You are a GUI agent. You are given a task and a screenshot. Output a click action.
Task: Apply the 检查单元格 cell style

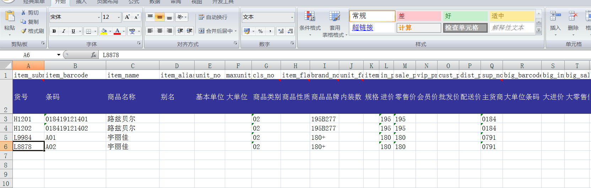point(465,28)
